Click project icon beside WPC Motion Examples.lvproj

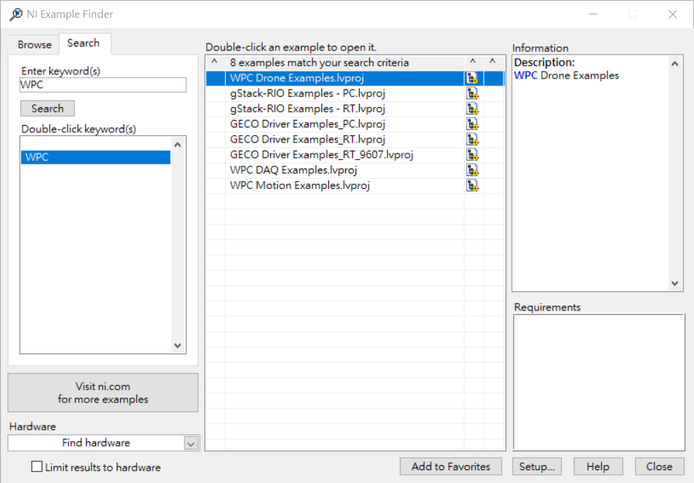pyautogui.click(x=472, y=186)
